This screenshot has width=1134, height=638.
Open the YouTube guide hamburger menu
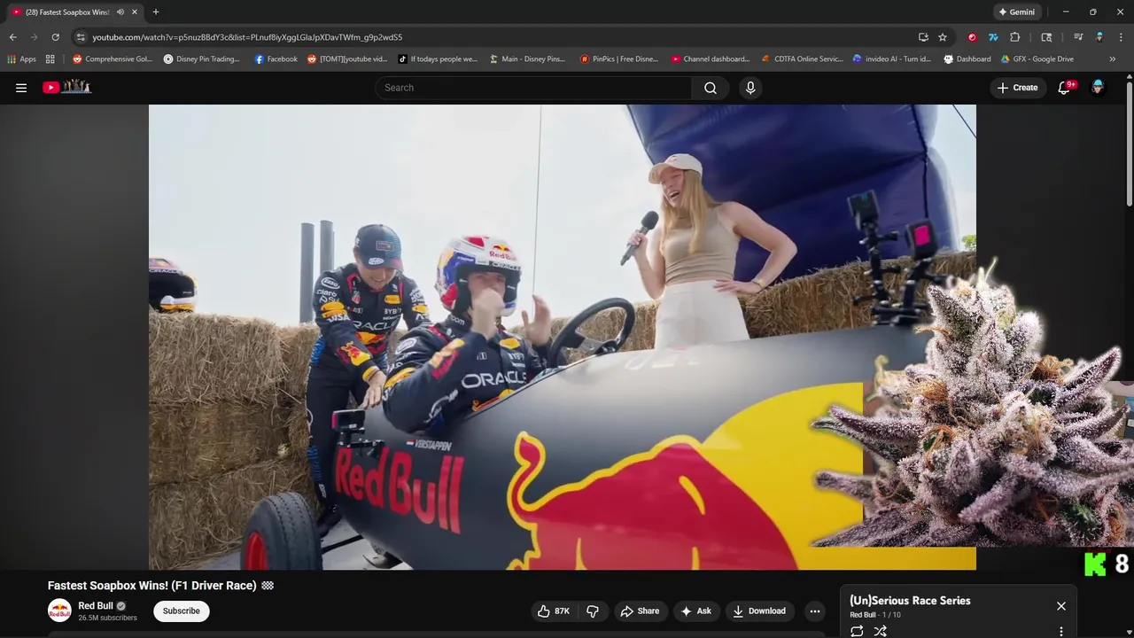pos(21,88)
